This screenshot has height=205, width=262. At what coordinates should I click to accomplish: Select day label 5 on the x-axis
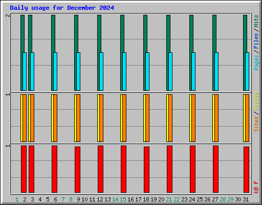(48, 199)
